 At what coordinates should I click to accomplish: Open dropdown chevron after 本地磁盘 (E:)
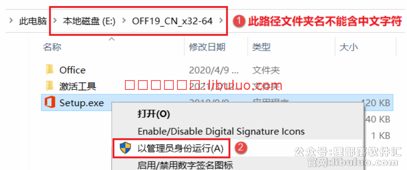point(124,21)
